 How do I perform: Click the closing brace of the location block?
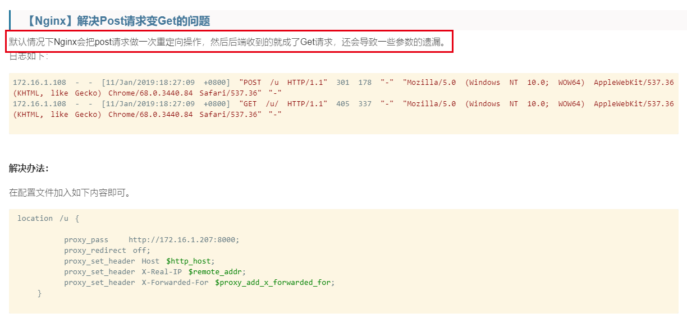pyautogui.click(x=39, y=293)
